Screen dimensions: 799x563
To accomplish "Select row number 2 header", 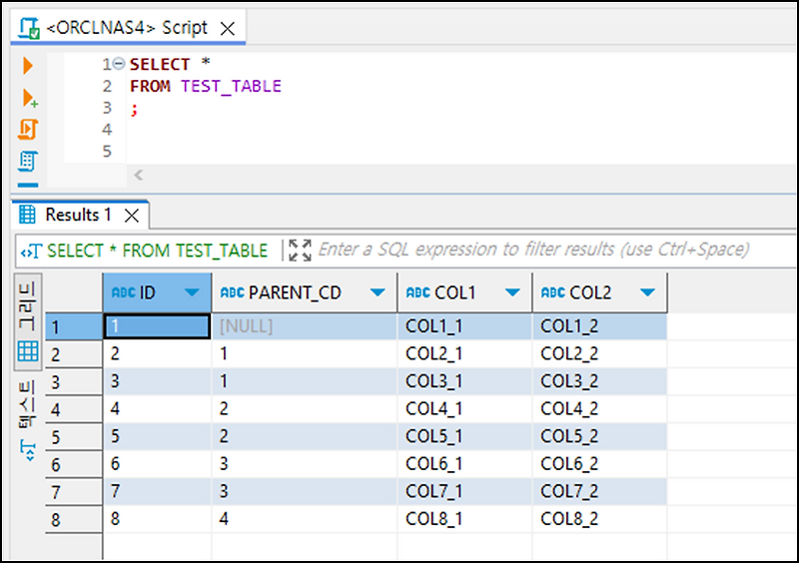I will click(x=74, y=354).
